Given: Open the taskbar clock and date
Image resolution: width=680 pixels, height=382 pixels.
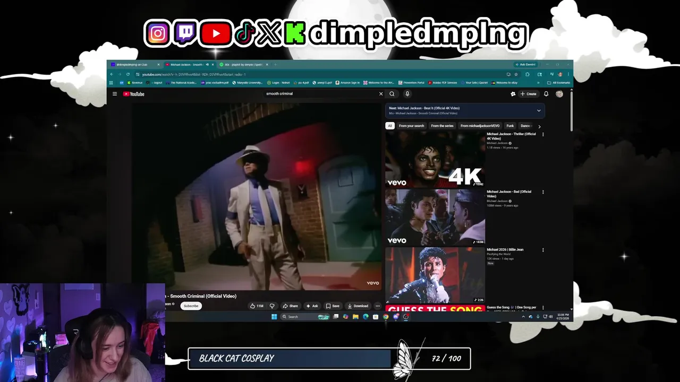Looking at the screenshot, I should pyautogui.click(x=563, y=317).
